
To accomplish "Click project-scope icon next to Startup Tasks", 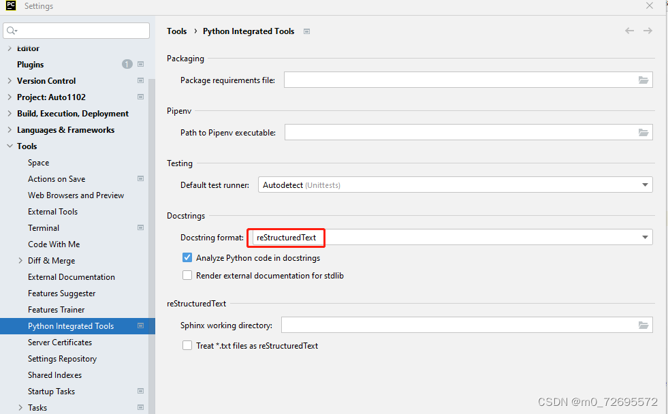I will [x=140, y=391].
